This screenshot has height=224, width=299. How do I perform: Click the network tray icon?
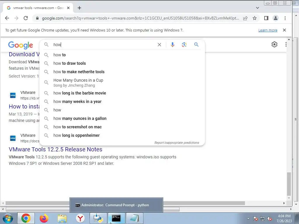(x=263, y=219)
